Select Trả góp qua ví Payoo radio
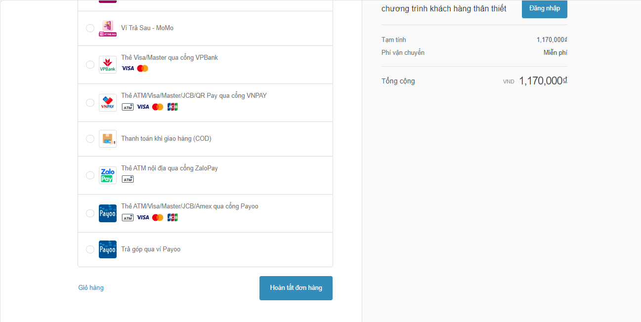This screenshot has width=641, height=322. (90, 249)
